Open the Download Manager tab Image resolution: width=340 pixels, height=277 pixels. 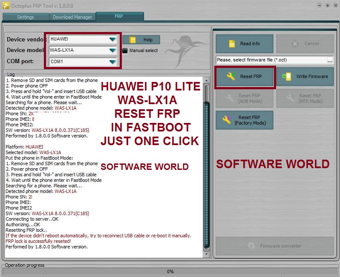click(x=72, y=17)
